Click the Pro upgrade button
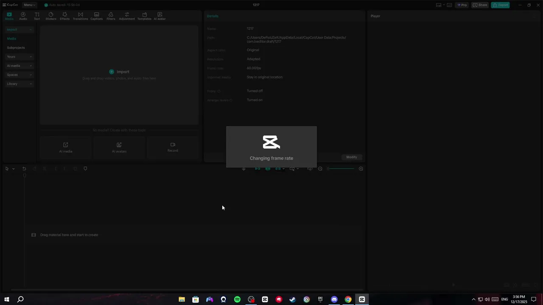This screenshot has height=305, width=543. pos(462,5)
